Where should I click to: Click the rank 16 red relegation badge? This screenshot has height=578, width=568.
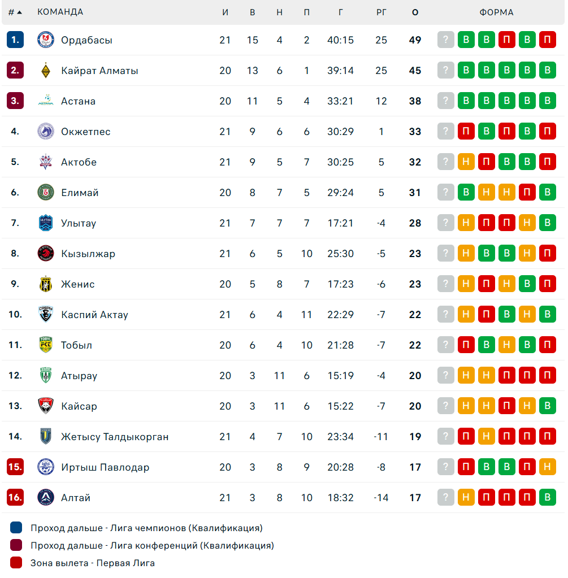[x=15, y=497]
